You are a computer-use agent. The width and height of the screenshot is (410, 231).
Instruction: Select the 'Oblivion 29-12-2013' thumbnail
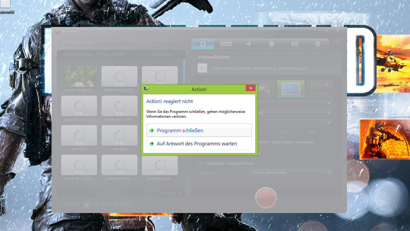pyautogui.click(x=119, y=106)
